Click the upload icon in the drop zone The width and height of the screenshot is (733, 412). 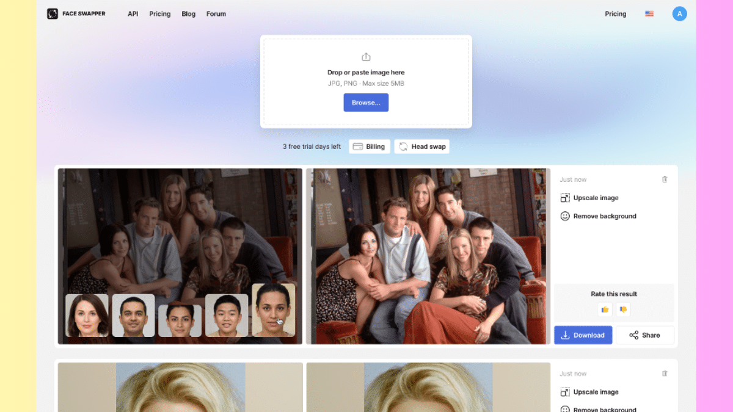tap(366, 57)
